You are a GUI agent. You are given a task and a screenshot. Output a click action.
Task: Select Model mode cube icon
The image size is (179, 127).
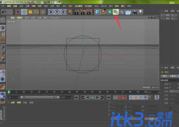[x=3, y=28]
